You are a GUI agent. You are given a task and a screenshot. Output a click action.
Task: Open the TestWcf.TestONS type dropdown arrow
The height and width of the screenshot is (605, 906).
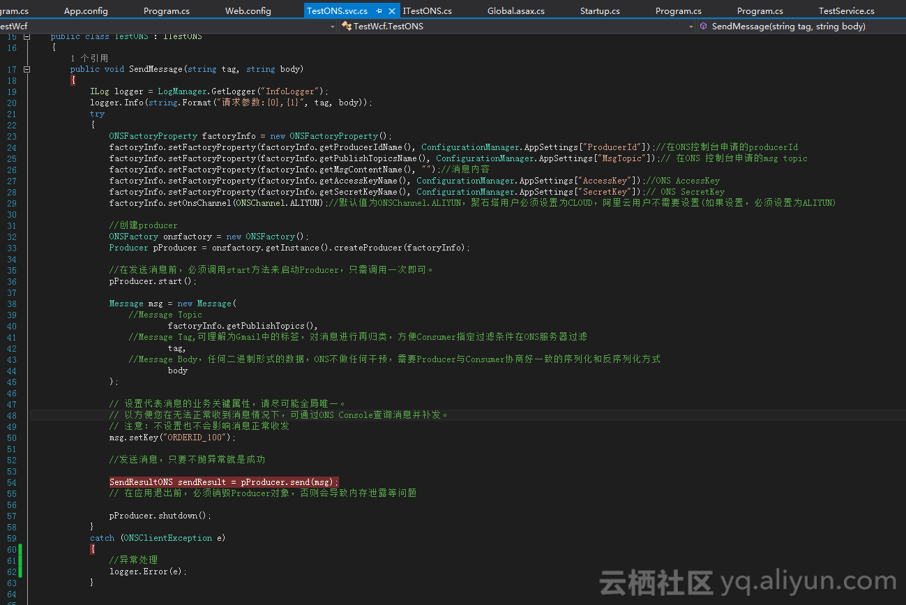[691, 27]
